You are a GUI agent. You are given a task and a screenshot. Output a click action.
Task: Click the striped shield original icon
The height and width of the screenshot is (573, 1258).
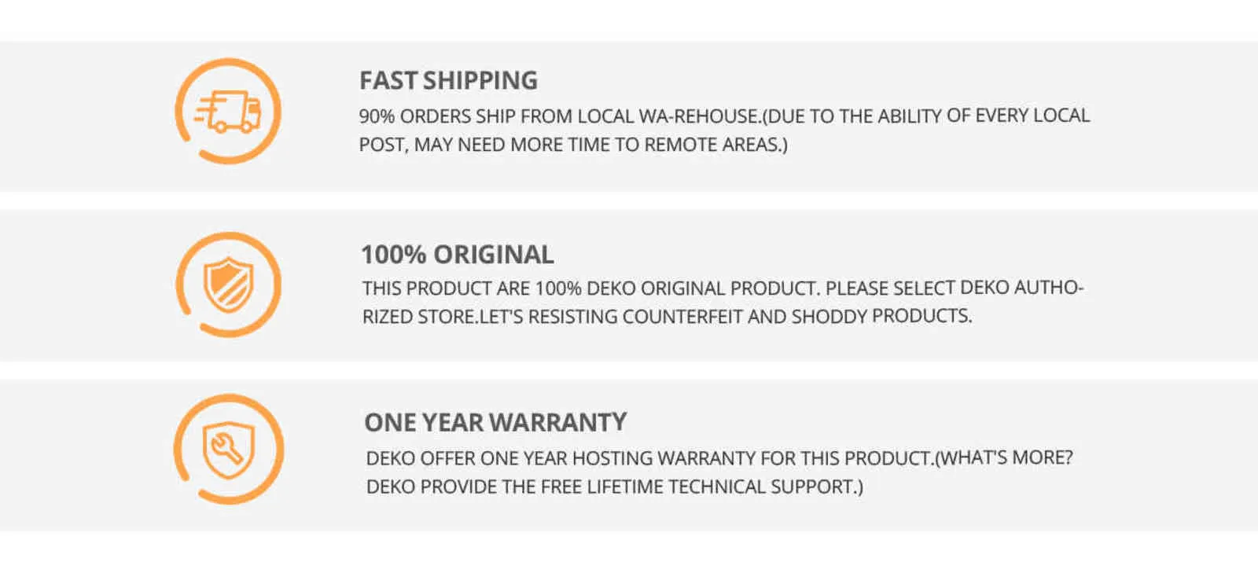[228, 285]
